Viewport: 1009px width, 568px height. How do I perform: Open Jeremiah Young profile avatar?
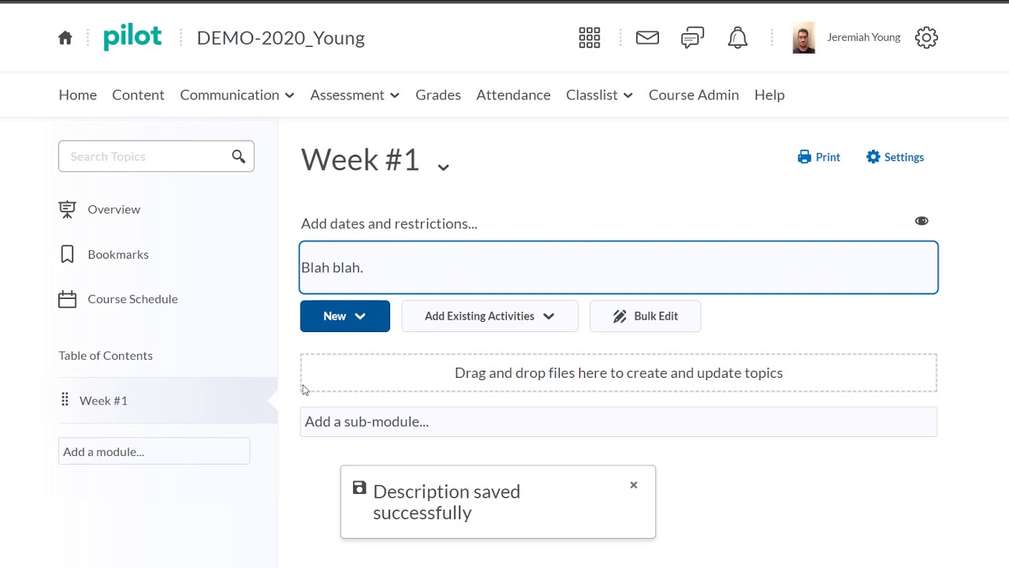click(803, 38)
